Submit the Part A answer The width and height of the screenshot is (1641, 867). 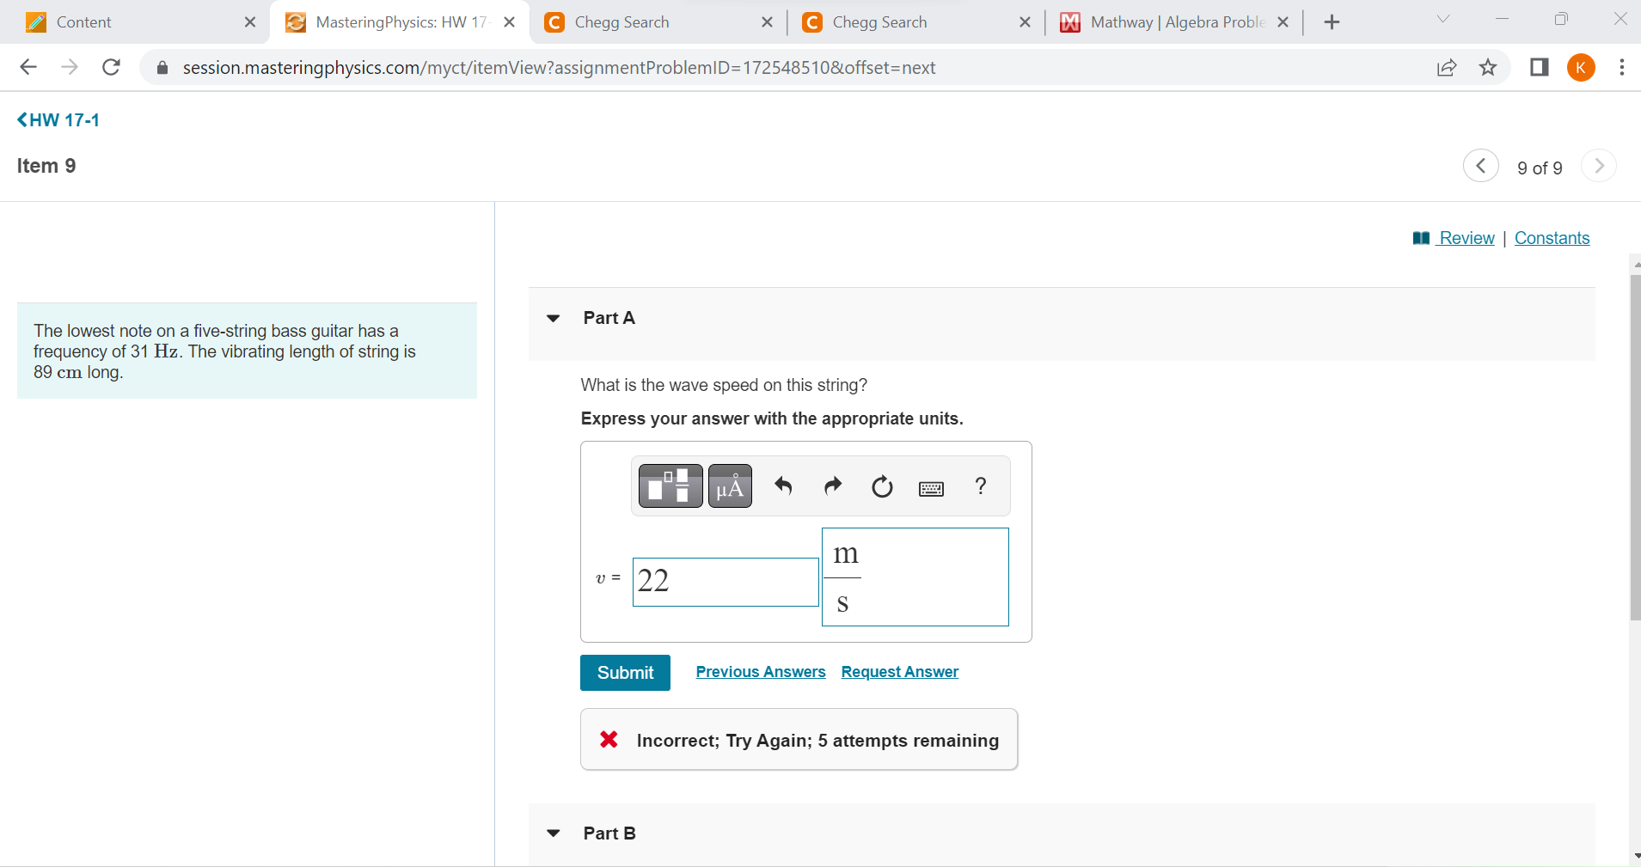(x=625, y=673)
